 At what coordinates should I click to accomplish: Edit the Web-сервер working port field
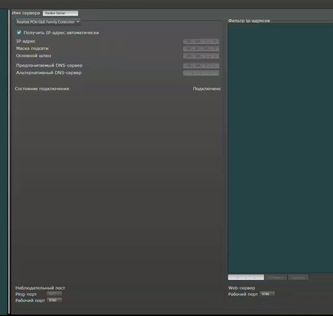coord(267,294)
